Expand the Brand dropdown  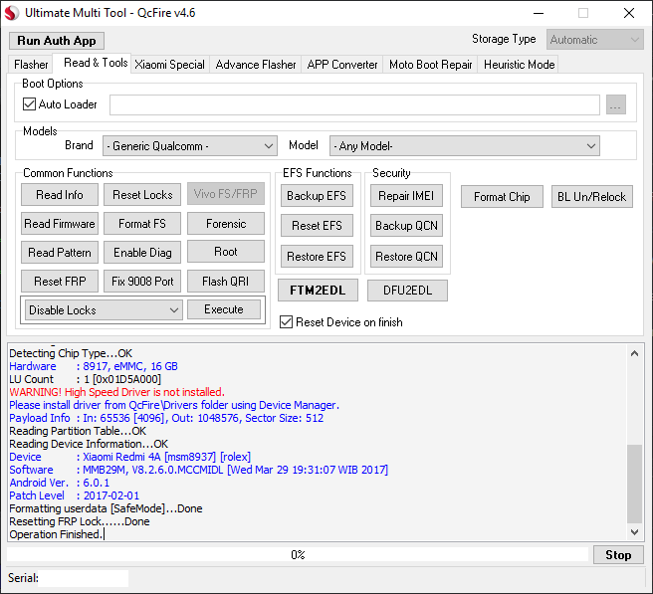pos(190,146)
